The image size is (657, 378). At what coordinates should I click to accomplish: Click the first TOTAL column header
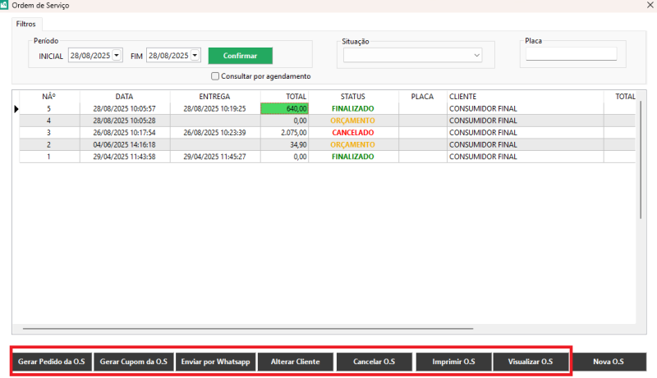click(x=285, y=96)
